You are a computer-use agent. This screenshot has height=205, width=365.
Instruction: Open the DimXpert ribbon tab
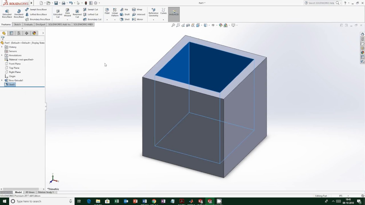click(40, 24)
